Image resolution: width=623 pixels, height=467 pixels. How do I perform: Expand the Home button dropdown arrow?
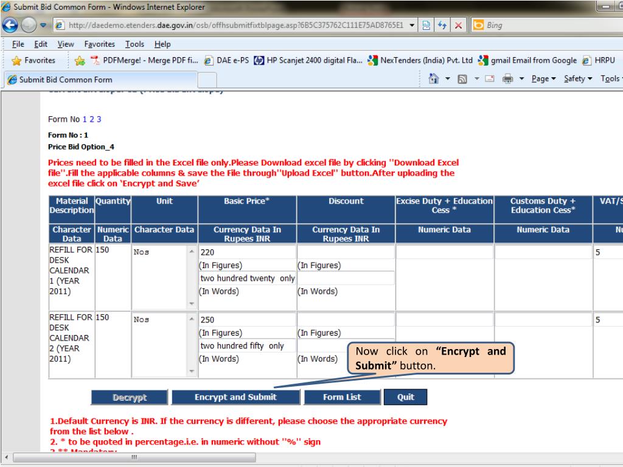pos(447,78)
